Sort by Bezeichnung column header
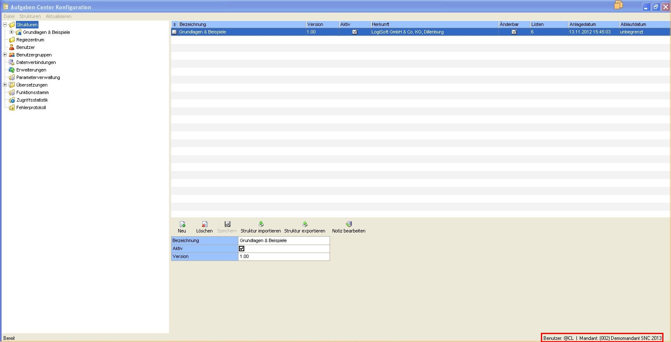Image resolution: width=671 pixels, height=342 pixels. coord(242,24)
